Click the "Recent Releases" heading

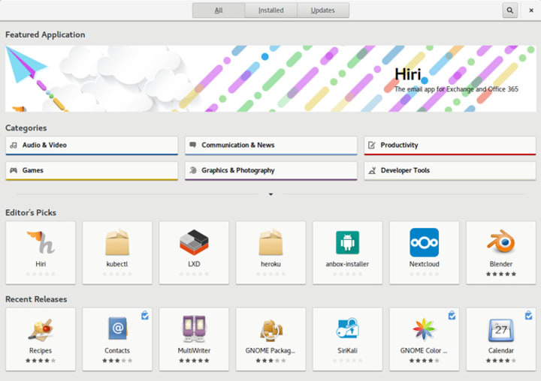[x=36, y=299]
